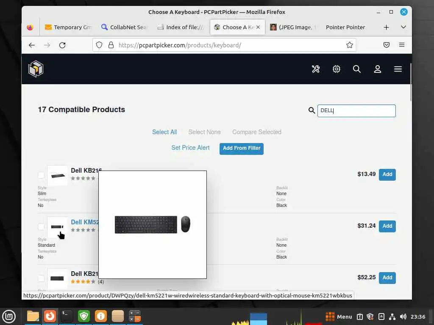Open the green shield app in taskbar
The width and height of the screenshot is (434, 325).
coord(84,317)
